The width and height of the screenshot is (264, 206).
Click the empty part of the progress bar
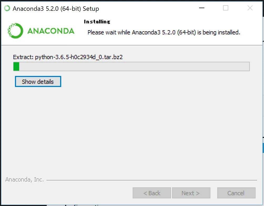tap(134, 66)
